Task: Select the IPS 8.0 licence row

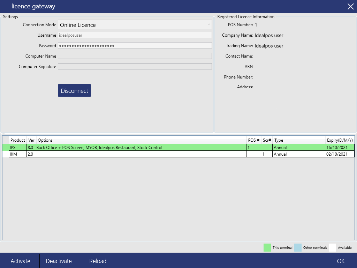Action: 139,147
